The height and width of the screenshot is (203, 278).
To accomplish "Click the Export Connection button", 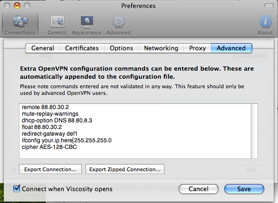I will (50, 169).
